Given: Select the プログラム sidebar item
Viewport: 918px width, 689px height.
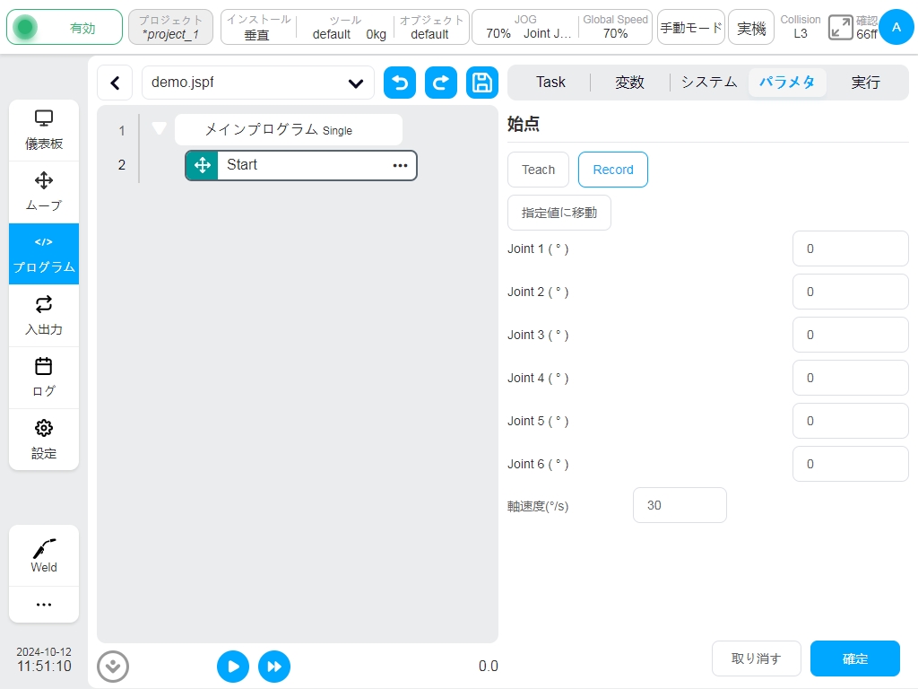Looking at the screenshot, I should click(44, 254).
